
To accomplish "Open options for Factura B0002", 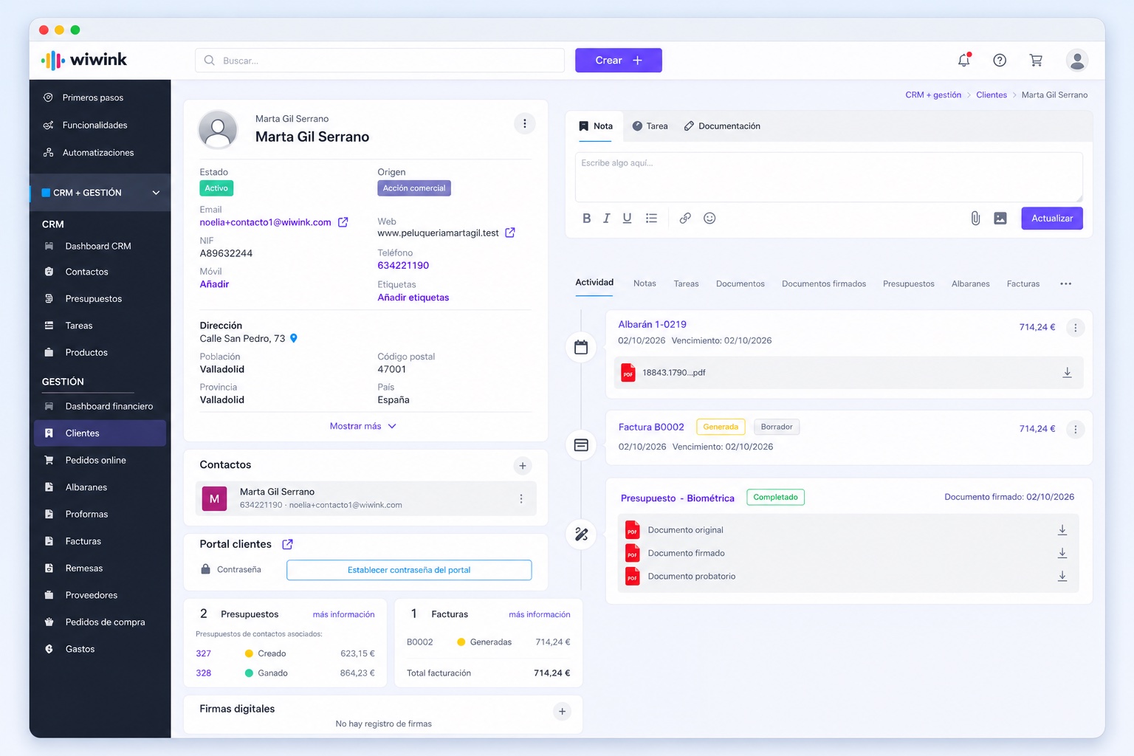I will (x=1076, y=430).
